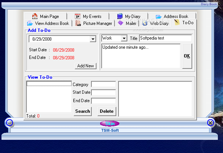This screenshot has height=153, width=223.
Task: Click the My Events calendar icon
Action: [x=77, y=16]
